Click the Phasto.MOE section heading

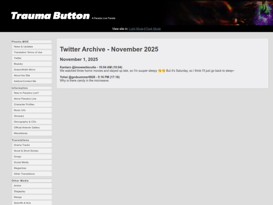[31, 42]
